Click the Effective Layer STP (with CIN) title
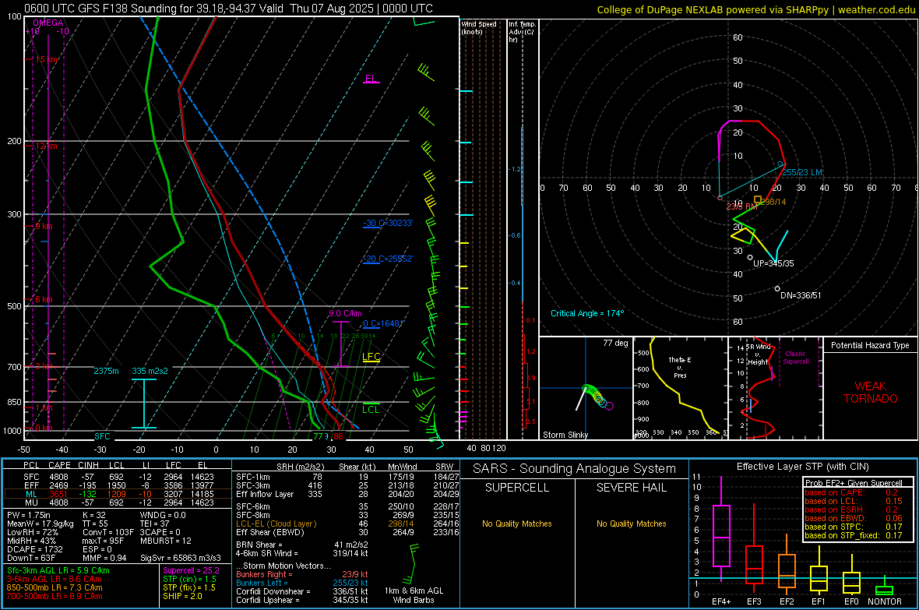 coord(802,467)
